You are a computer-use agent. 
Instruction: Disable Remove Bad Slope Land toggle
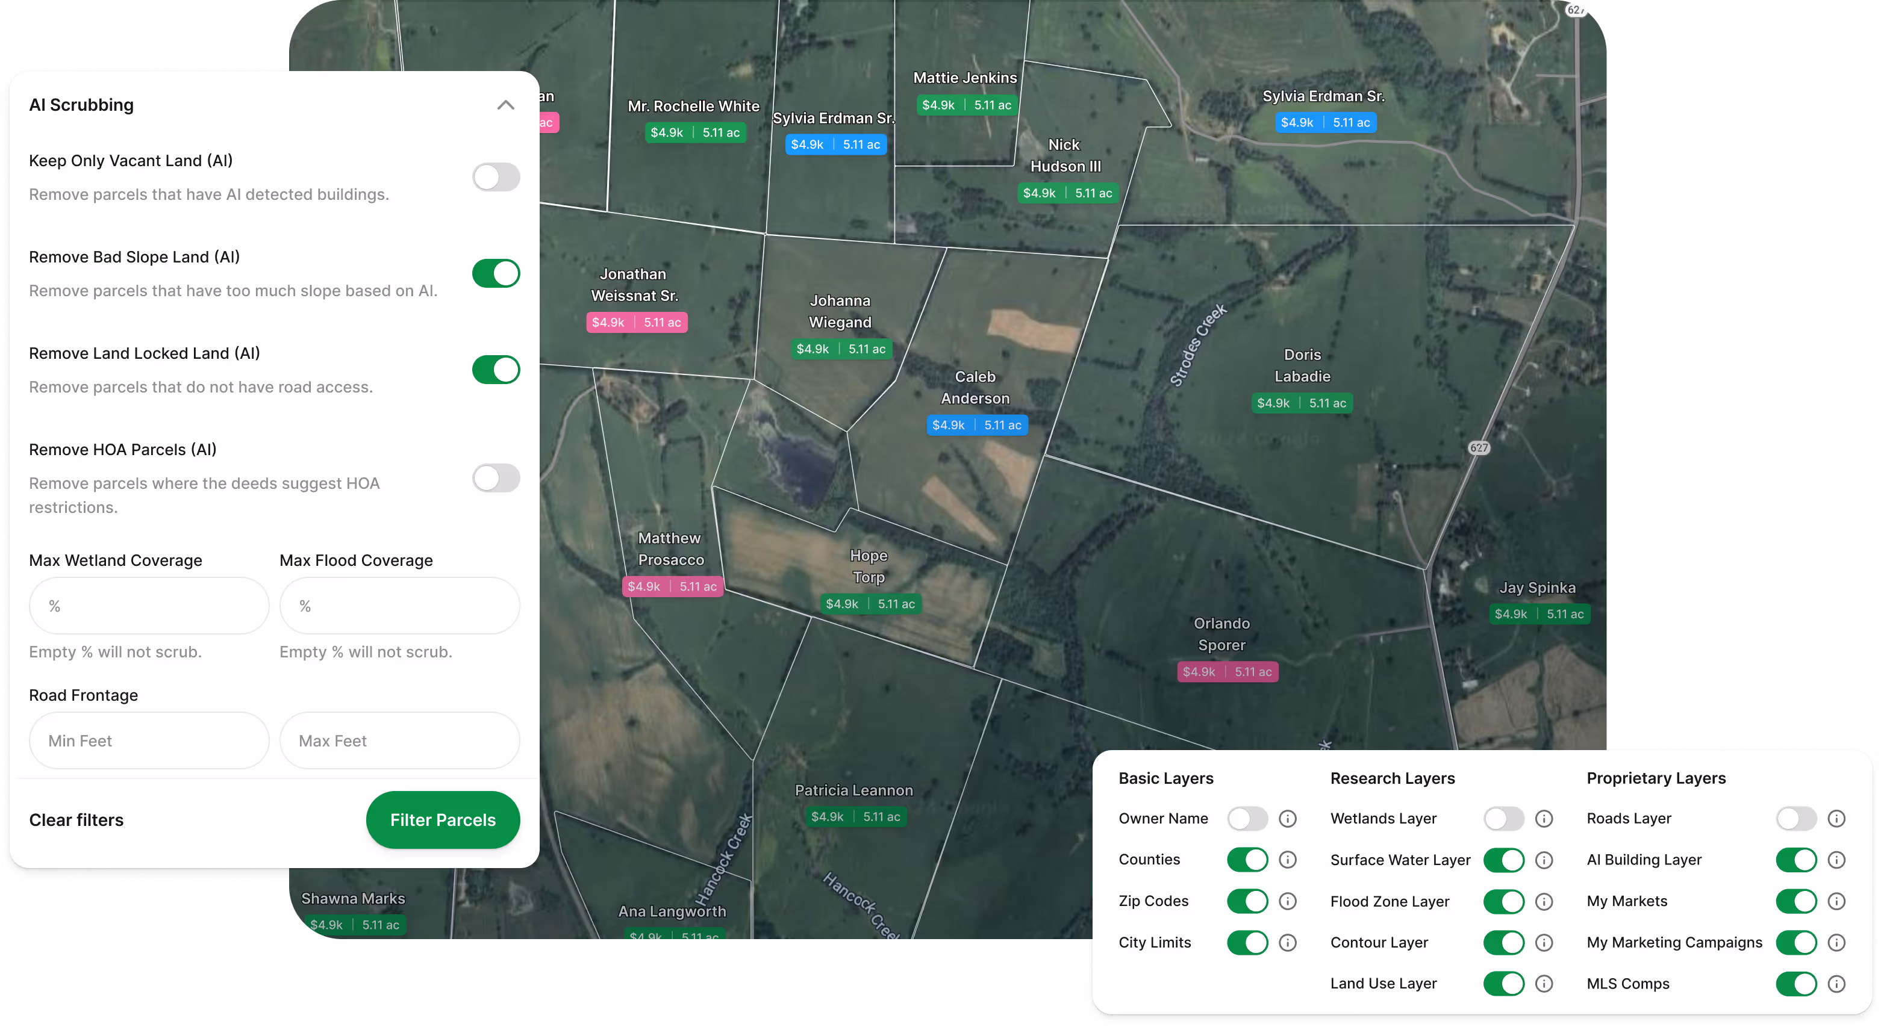pos(496,273)
